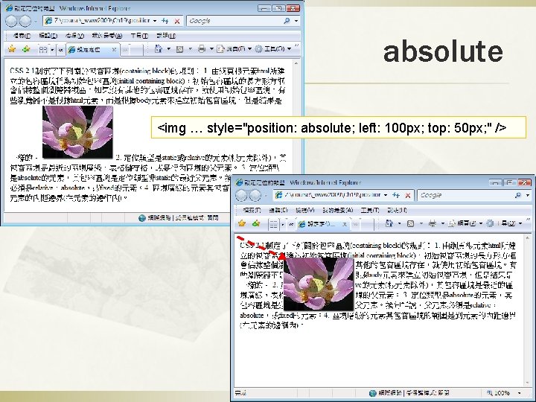Open 檔案(F) menu in front IE window
The image size is (536, 402).
coord(252,210)
